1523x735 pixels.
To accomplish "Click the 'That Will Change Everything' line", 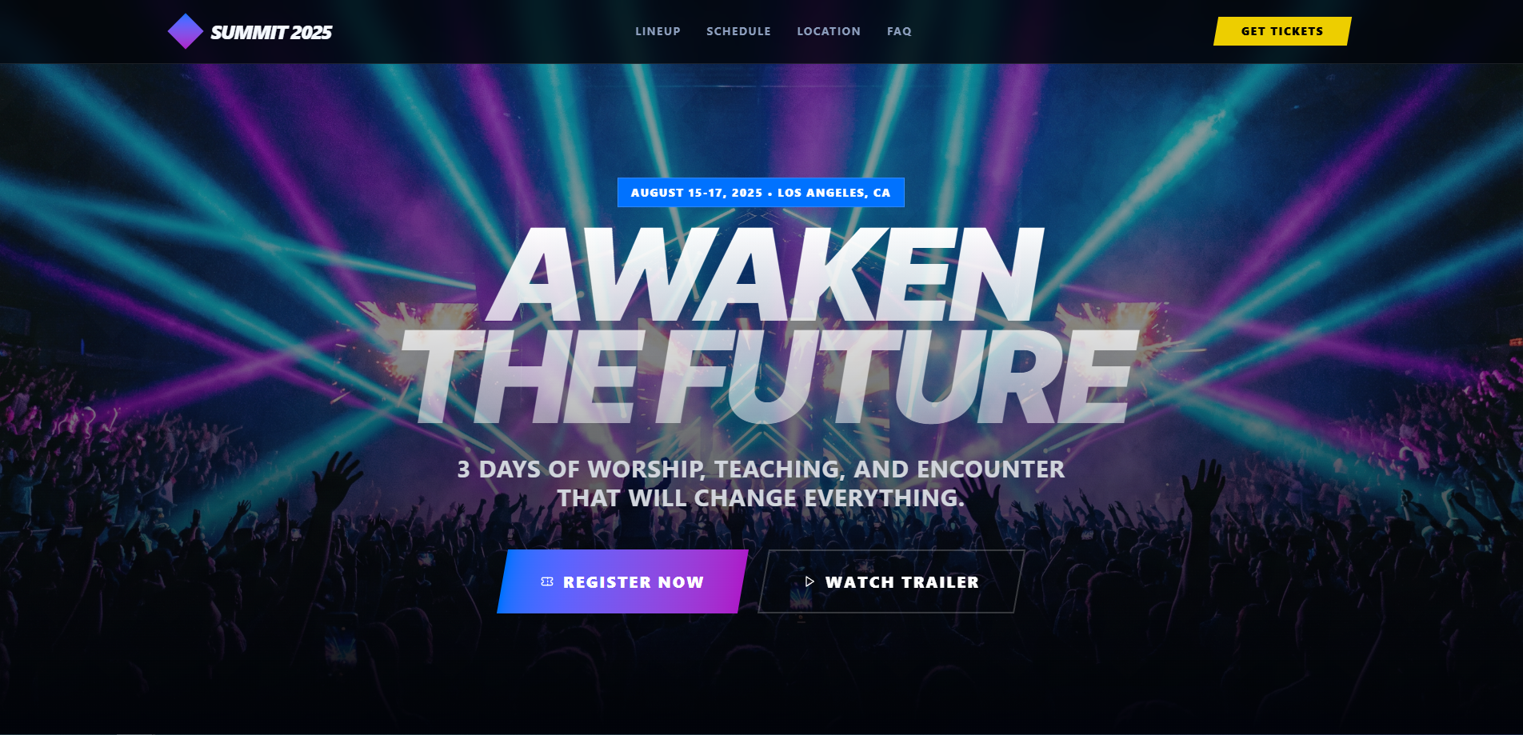I will (761, 497).
